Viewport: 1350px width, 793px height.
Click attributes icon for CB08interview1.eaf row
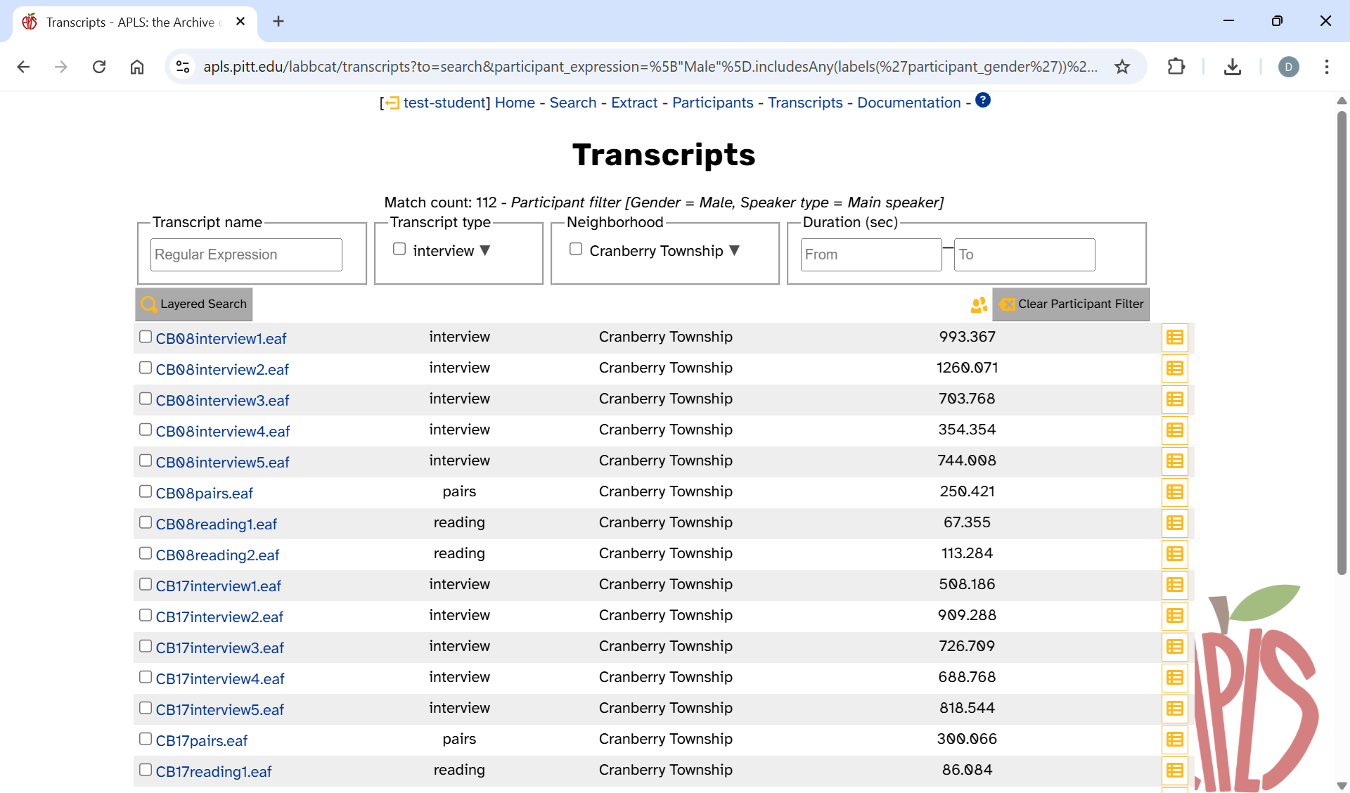[1174, 337]
